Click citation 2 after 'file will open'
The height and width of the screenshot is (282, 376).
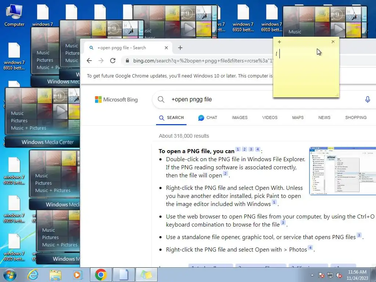pos(225,174)
